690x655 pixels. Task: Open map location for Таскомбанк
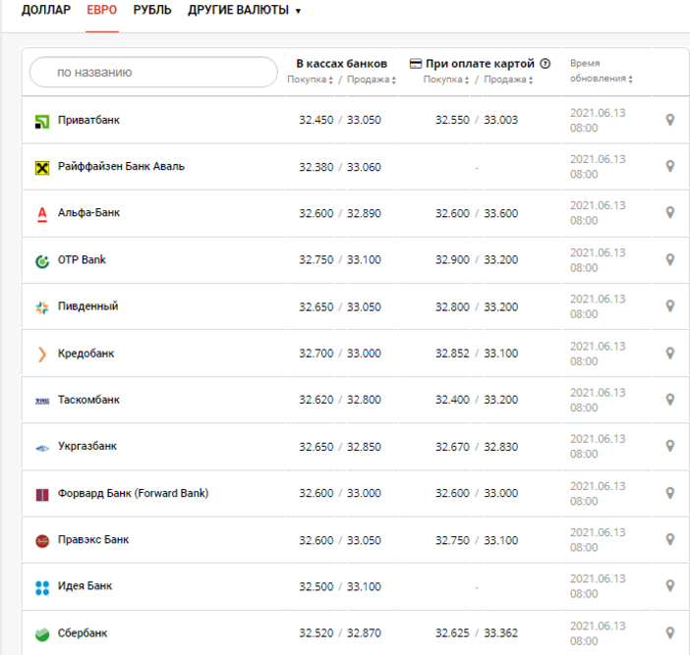point(669,400)
